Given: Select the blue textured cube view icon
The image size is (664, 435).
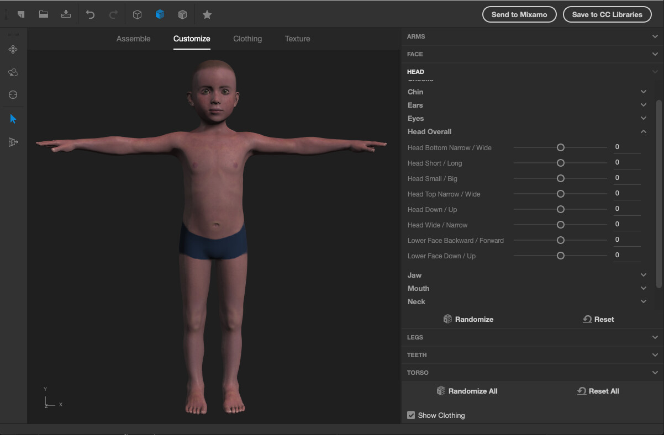Looking at the screenshot, I should [x=160, y=14].
